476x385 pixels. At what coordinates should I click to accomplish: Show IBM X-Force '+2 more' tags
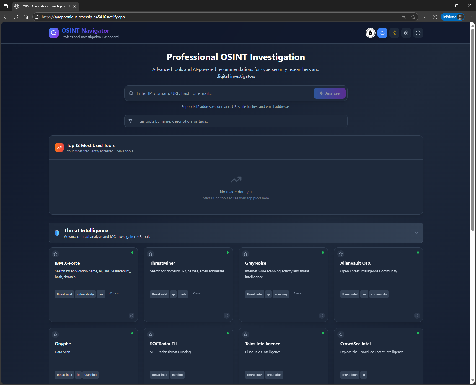click(x=114, y=293)
